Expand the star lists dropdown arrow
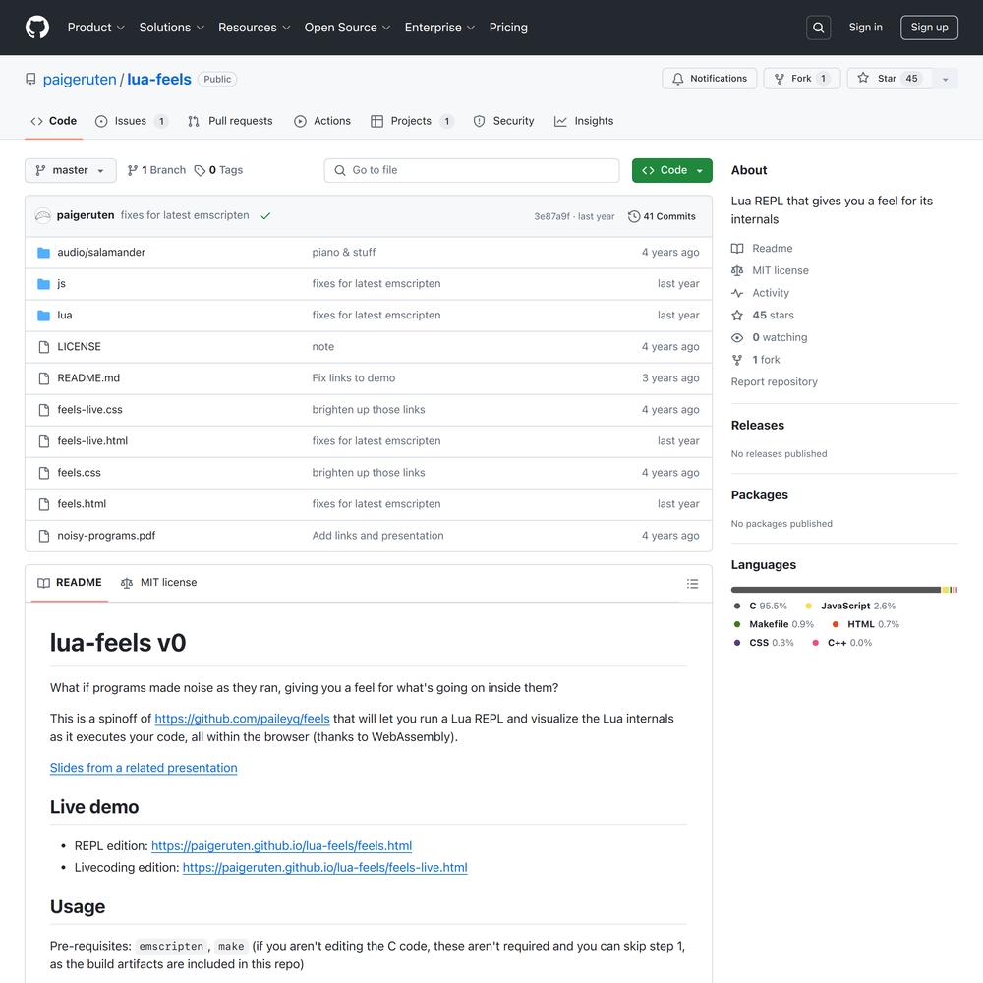983x983 pixels. (946, 79)
